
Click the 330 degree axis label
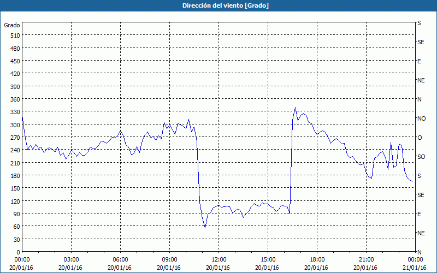point(15,112)
